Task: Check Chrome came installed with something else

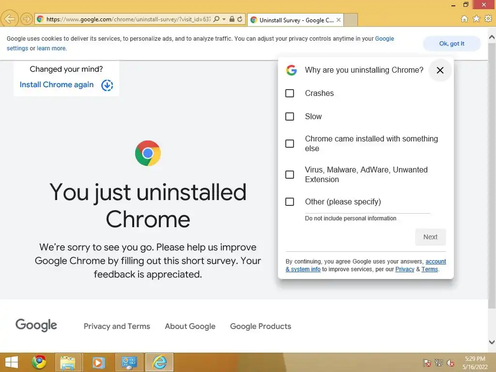Action: pyautogui.click(x=290, y=143)
